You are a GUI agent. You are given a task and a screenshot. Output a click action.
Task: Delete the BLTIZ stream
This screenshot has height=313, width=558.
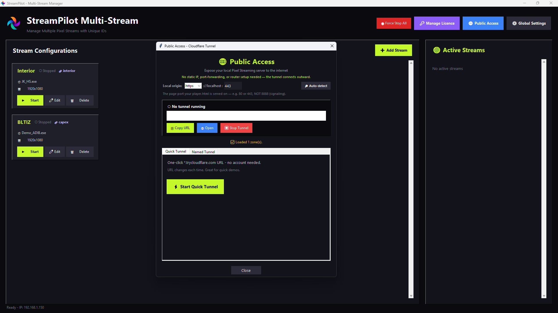point(80,152)
